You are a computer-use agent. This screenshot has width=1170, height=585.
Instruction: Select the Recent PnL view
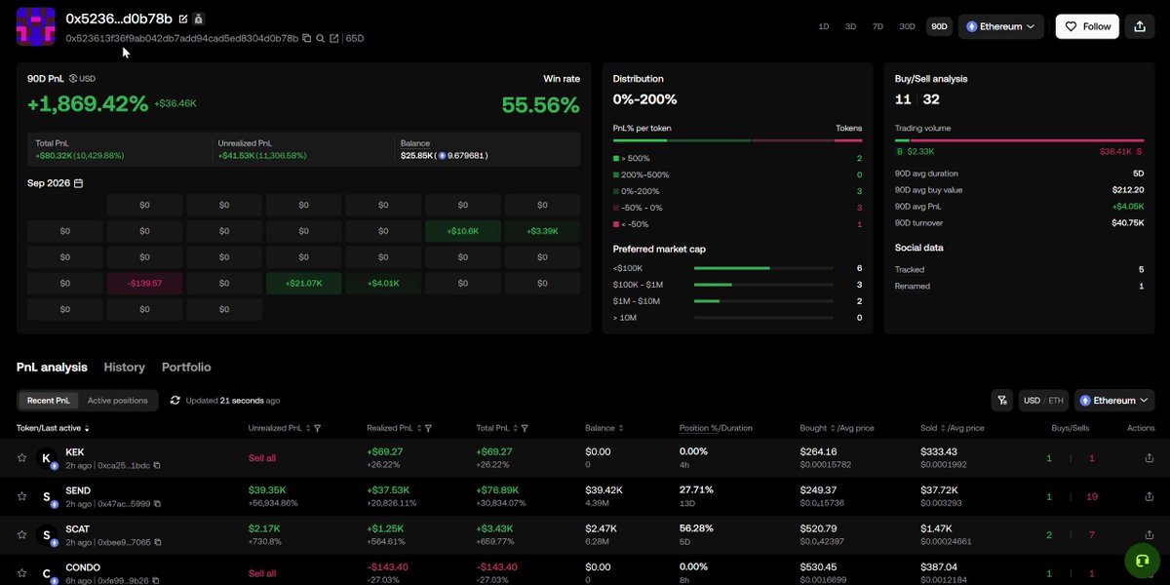tap(49, 401)
